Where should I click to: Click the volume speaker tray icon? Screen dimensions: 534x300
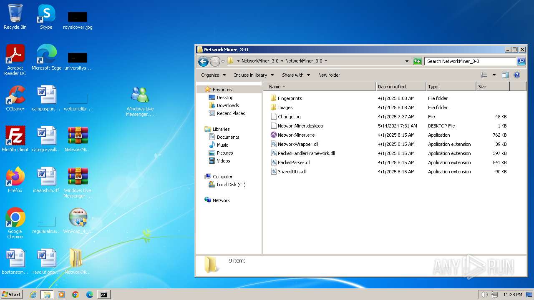[484, 295]
